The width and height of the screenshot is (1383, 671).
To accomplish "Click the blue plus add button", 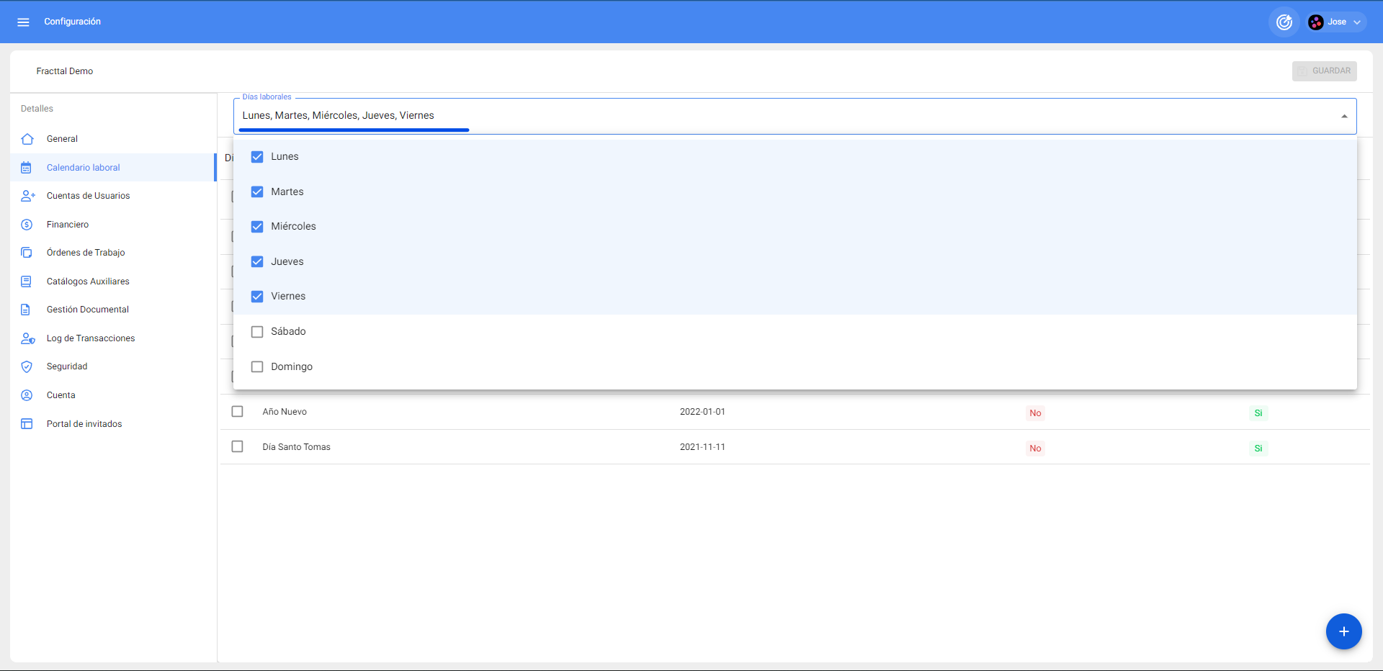I will pyautogui.click(x=1343, y=631).
